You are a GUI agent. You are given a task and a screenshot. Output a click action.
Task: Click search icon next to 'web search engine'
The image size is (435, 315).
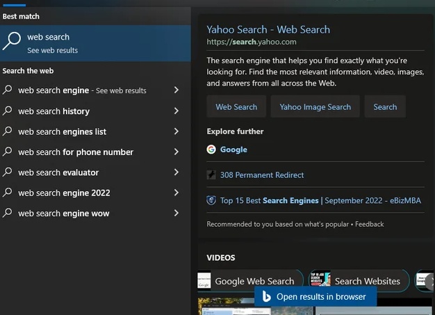[x=8, y=90]
